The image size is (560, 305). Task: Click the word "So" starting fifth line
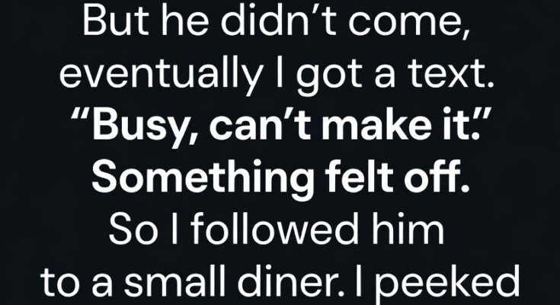tap(126, 227)
